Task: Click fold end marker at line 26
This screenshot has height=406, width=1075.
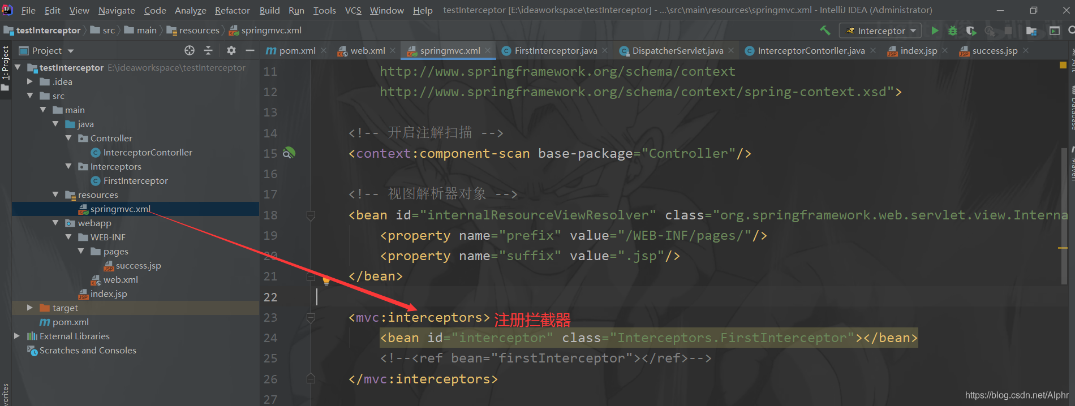Action: (311, 378)
